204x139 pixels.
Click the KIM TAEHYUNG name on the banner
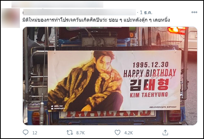149,95
